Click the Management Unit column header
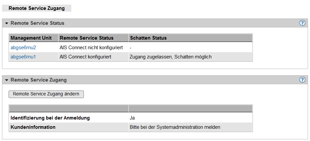Viewport: 310px width, 141px height. (31, 38)
